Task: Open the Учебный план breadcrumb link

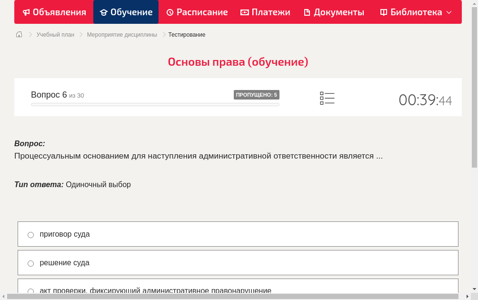Action: click(x=55, y=34)
